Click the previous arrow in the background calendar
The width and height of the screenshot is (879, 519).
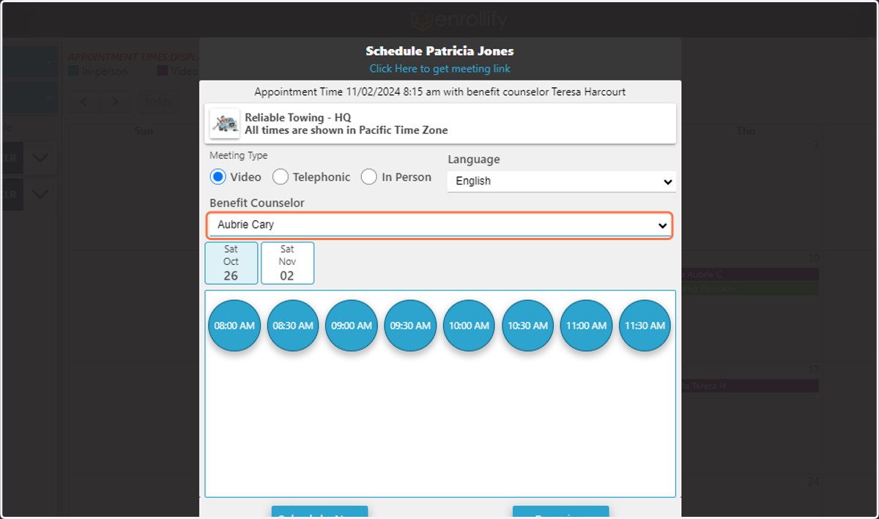tap(84, 102)
